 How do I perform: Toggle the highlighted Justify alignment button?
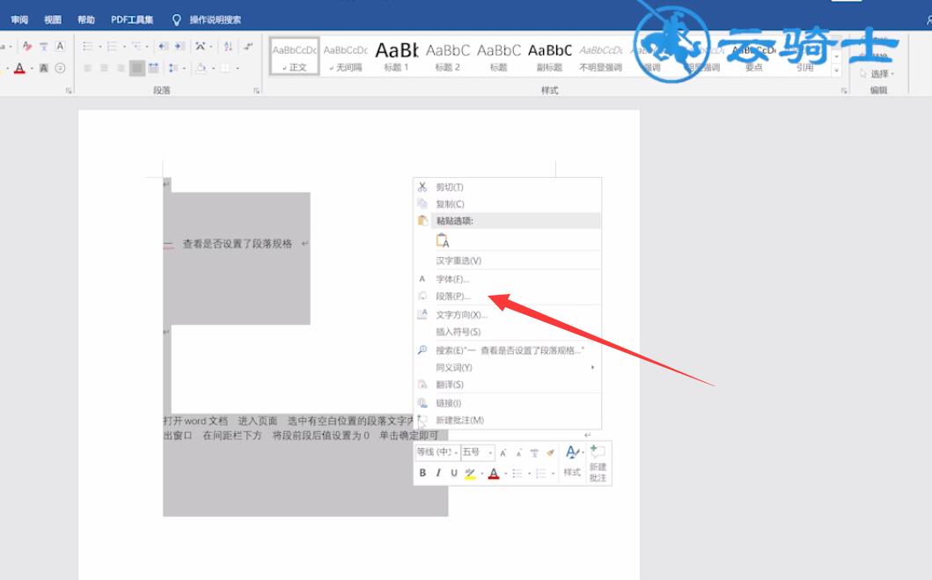[136, 69]
